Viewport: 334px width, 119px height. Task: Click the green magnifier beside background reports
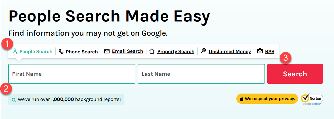[x=14, y=99]
